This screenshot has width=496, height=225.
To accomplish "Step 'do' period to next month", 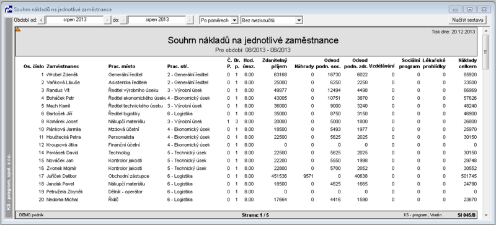I will pos(190,20).
